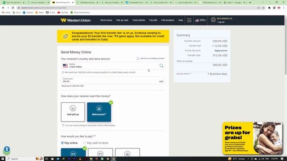Select the third payment method with bank icon

pos(127,153)
